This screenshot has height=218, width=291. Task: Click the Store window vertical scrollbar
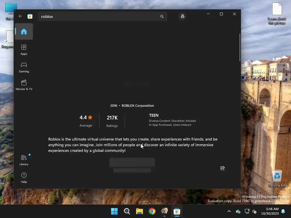click(x=240, y=47)
